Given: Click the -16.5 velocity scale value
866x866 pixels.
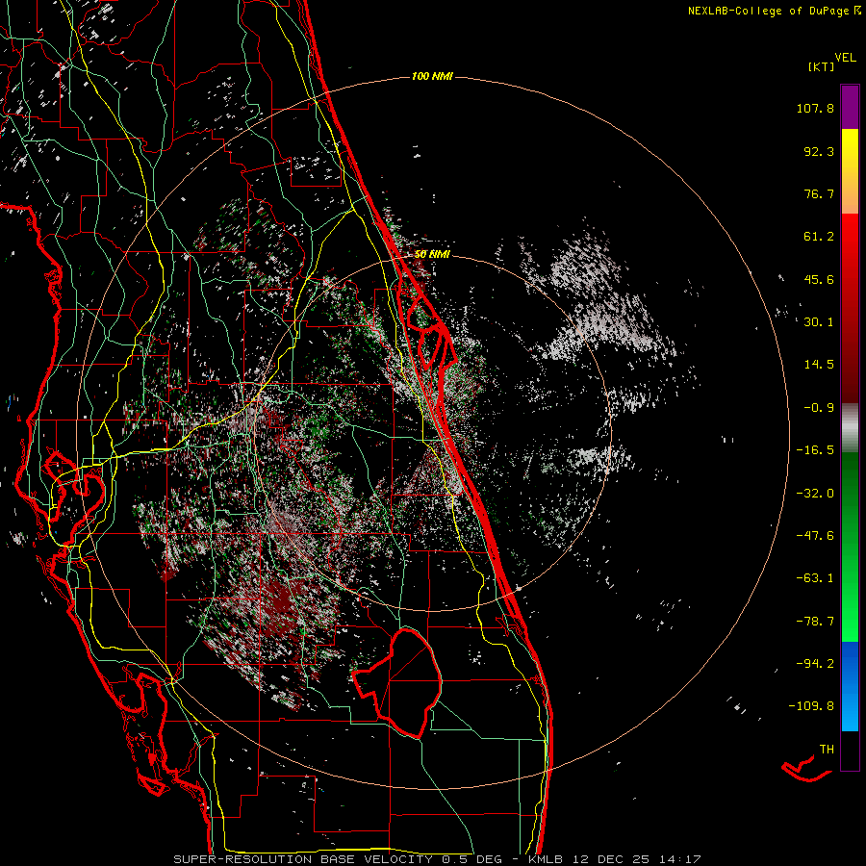Looking at the screenshot, I should [815, 450].
